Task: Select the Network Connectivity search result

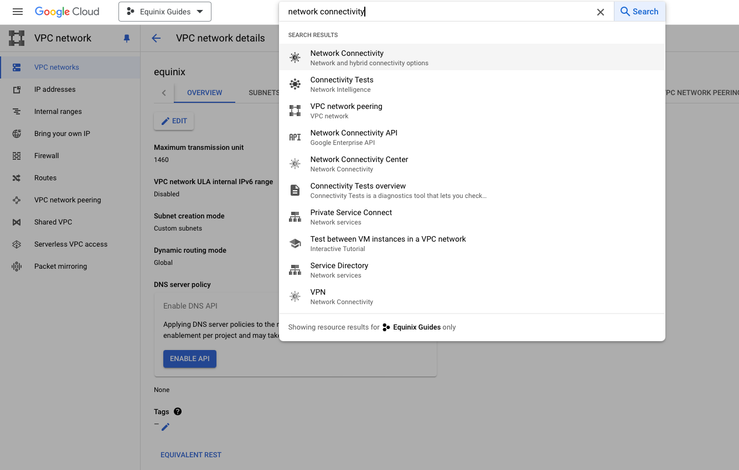Action: click(x=472, y=58)
